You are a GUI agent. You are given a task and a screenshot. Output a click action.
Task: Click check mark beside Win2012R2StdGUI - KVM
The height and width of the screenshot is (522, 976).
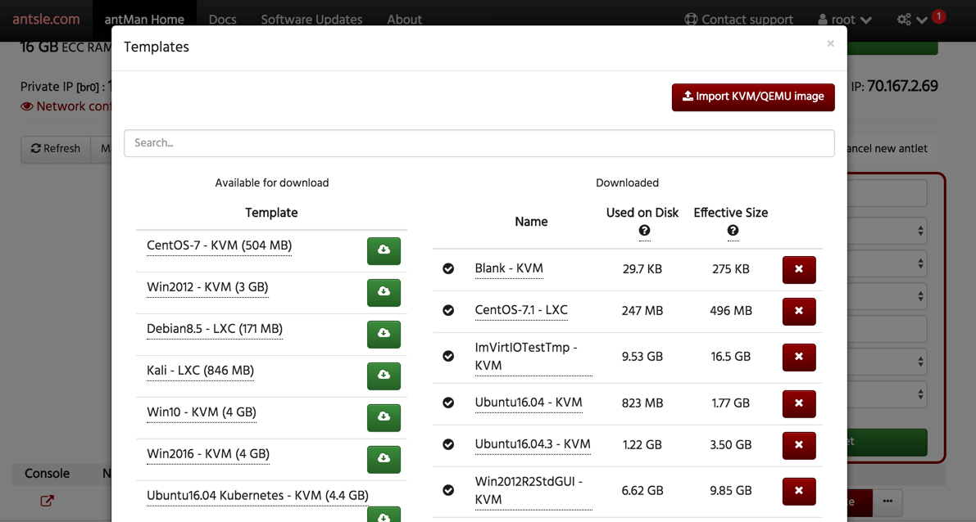[x=448, y=490]
